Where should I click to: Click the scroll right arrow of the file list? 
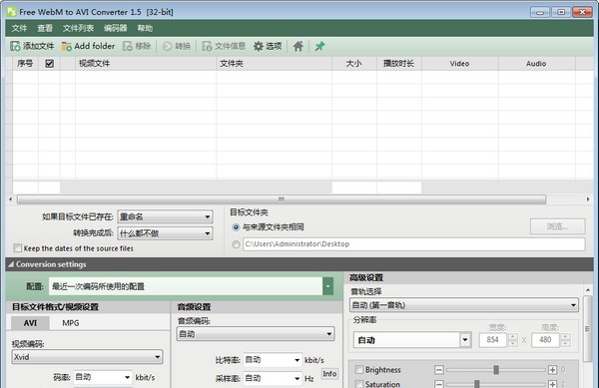click(588, 199)
